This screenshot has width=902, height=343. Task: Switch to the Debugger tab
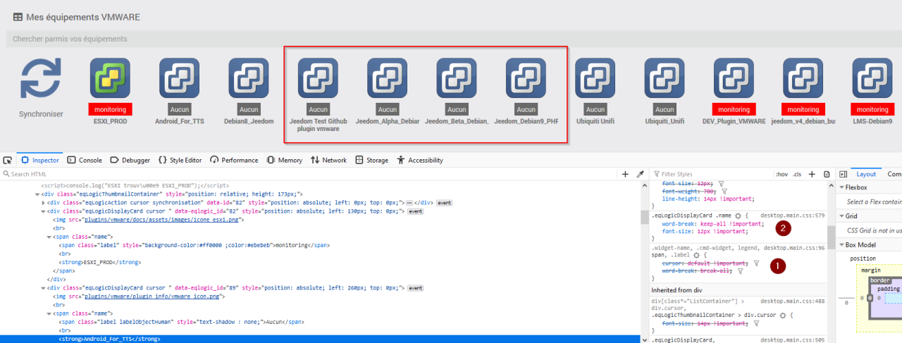(130, 160)
